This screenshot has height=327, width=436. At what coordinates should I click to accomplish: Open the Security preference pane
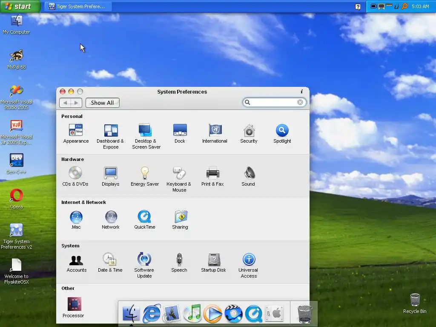point(249,133)
